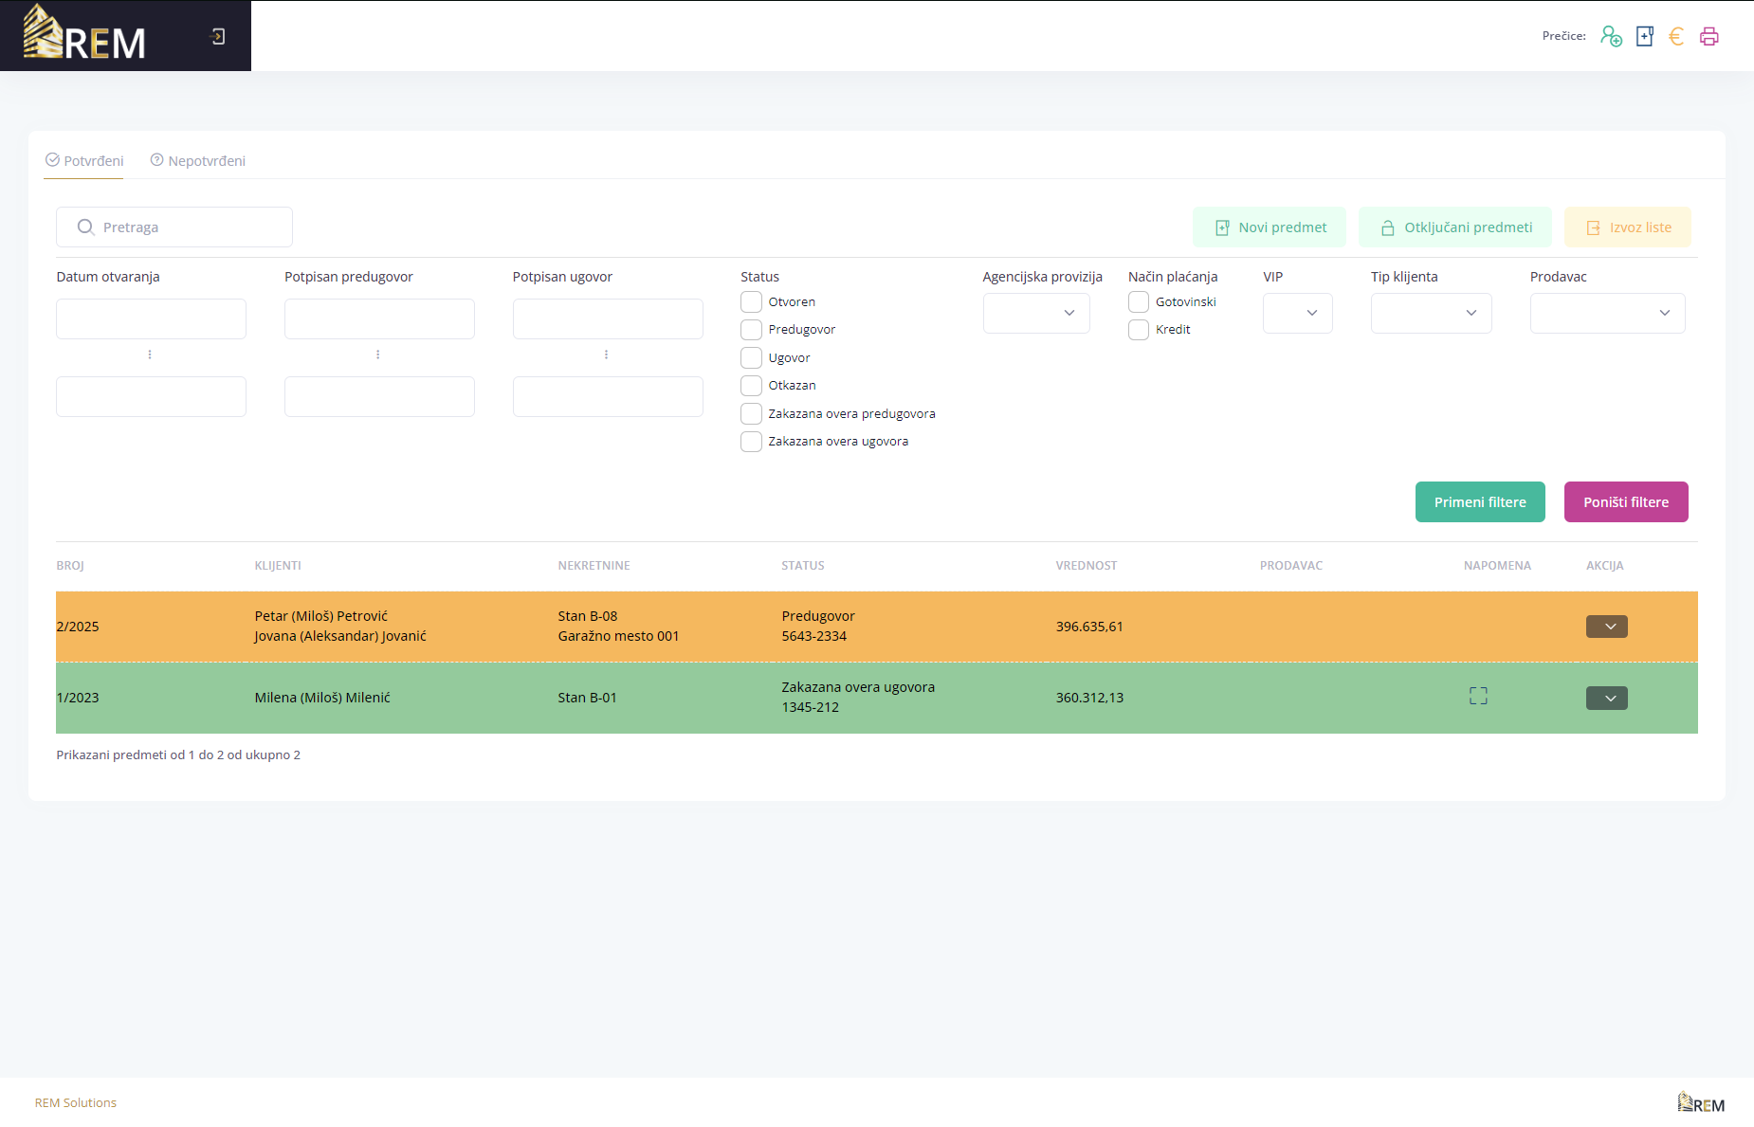Click the REM logo in header
This screenshot has height=1127, width=1754.
tap(84, 36)
